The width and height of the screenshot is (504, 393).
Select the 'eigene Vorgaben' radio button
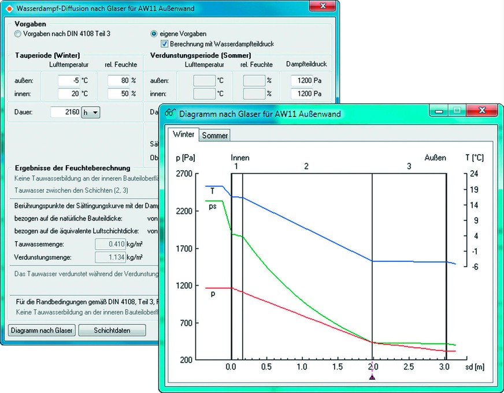(x=154, y=34)
